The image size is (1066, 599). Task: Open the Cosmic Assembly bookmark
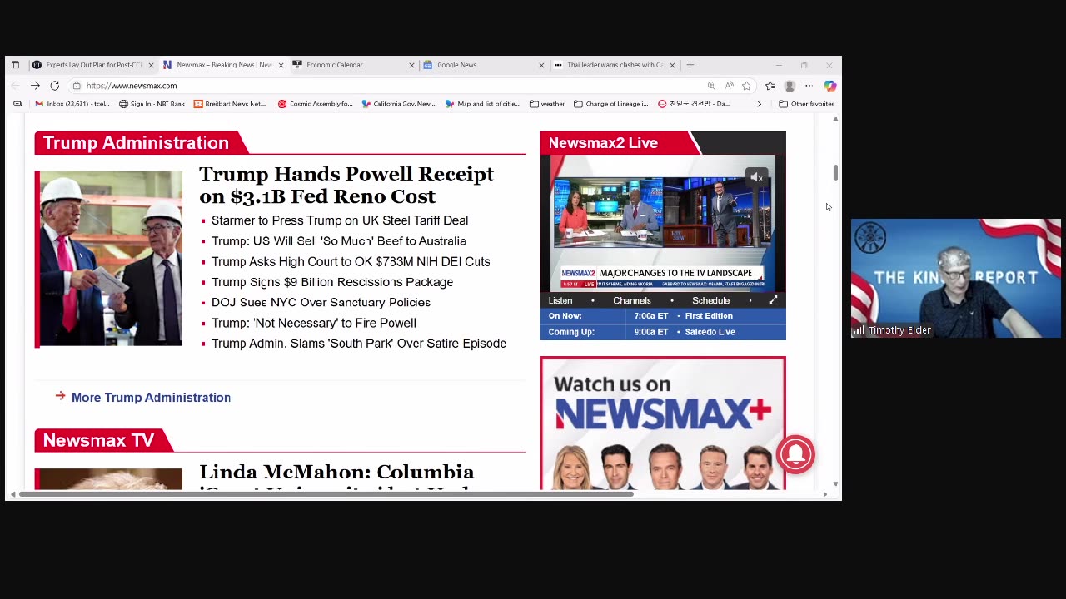pyautogui.click(x=316, y=104)
